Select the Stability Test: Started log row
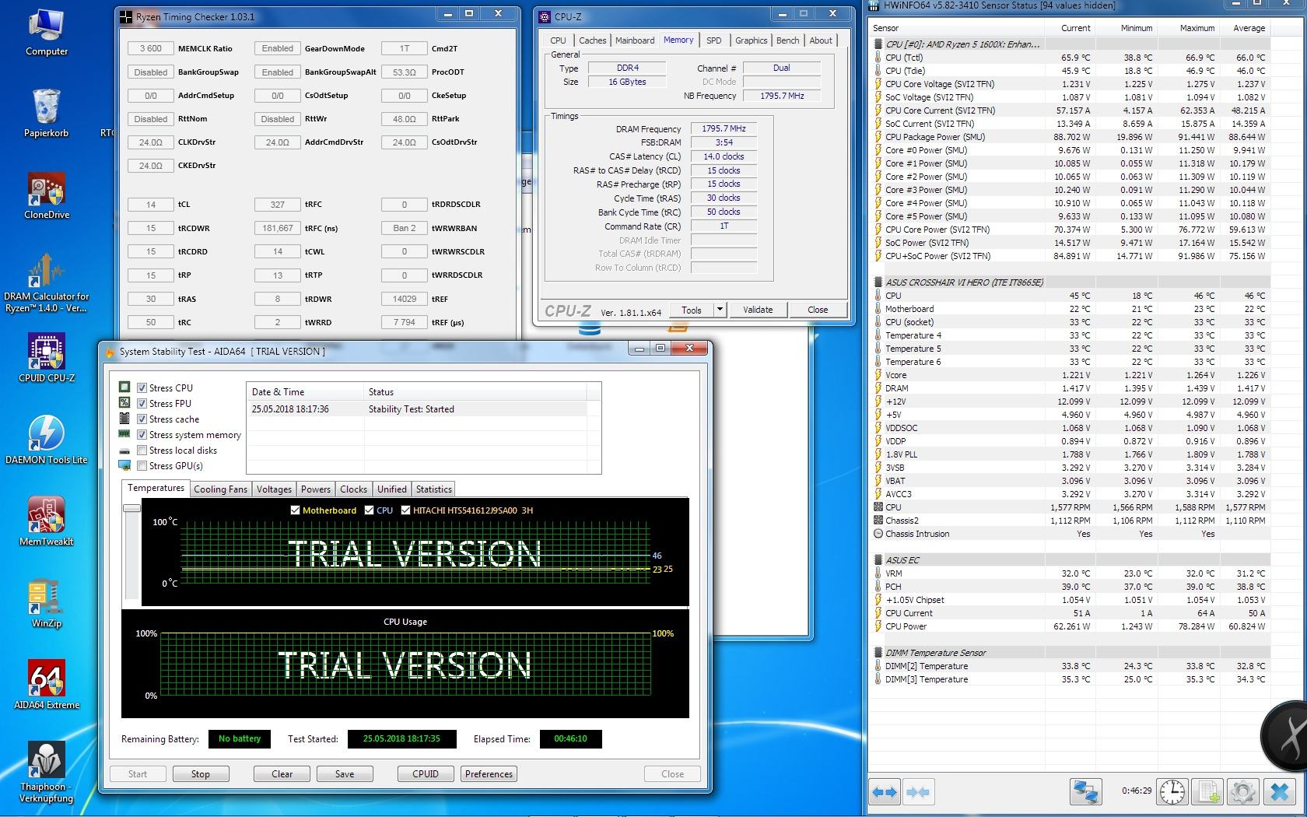The image size is (1307, 817). [x=419, y=409]
